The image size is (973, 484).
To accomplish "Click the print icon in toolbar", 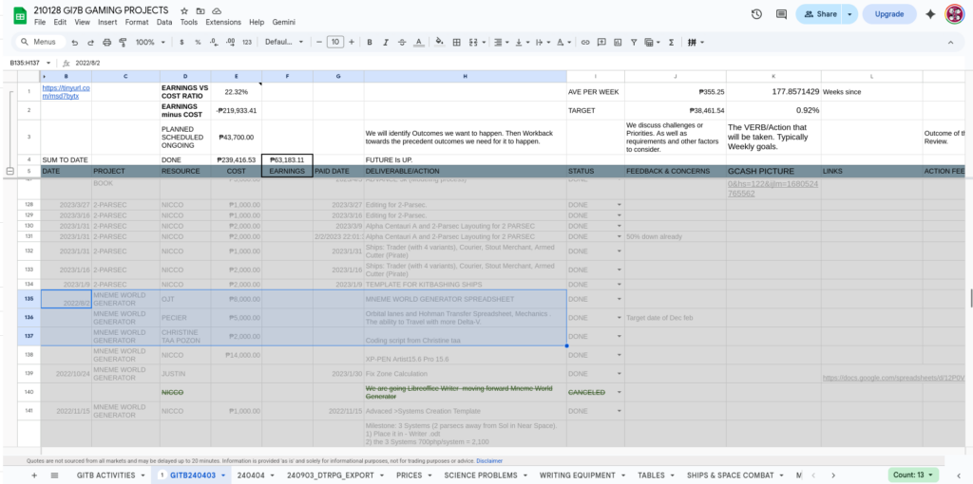I will tap(106, 43).
